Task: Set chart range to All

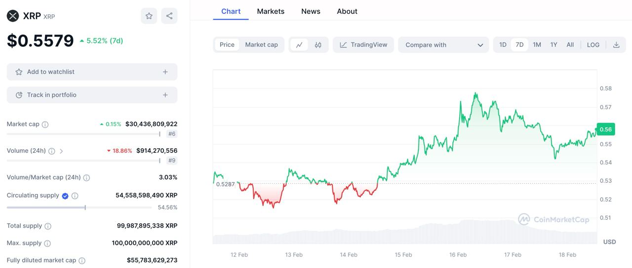Action: (570, 45)
